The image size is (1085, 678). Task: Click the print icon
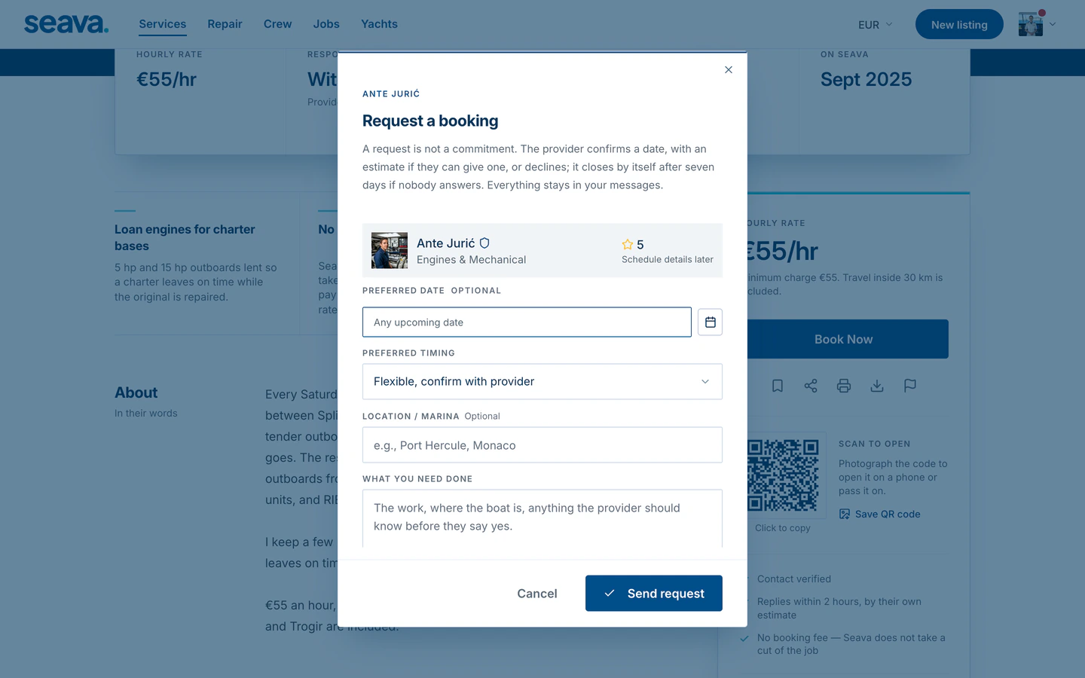844,386
